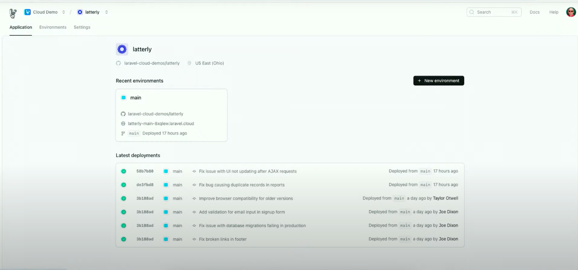Open the user profile avatar menu
The height and width of the screenshot is (270, 578).
(571, 12)
